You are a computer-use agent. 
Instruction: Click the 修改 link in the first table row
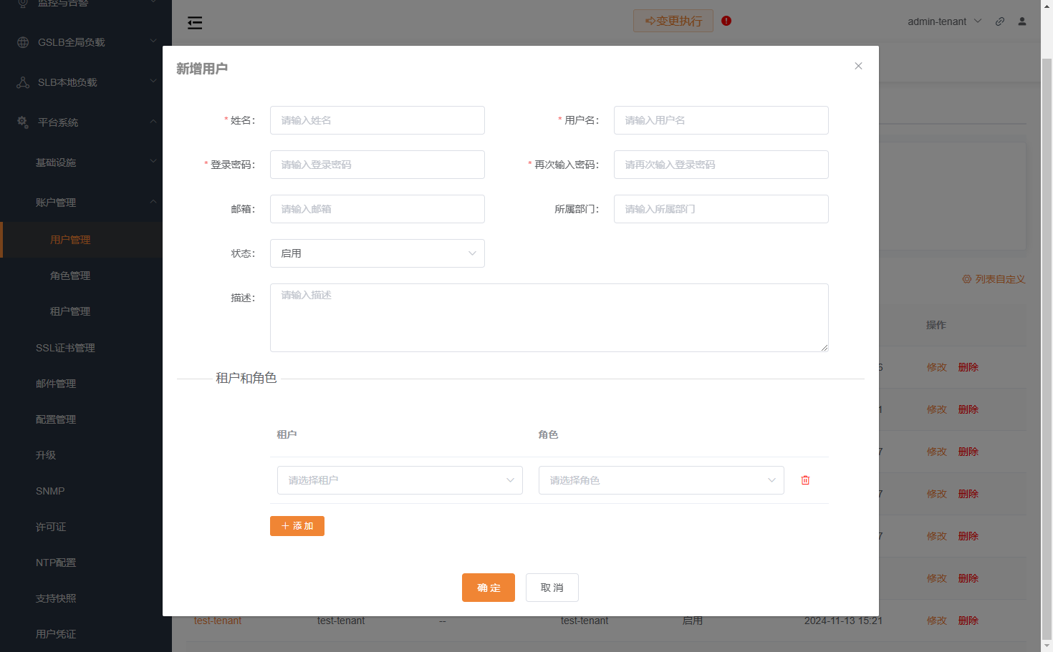click(936, 366)
